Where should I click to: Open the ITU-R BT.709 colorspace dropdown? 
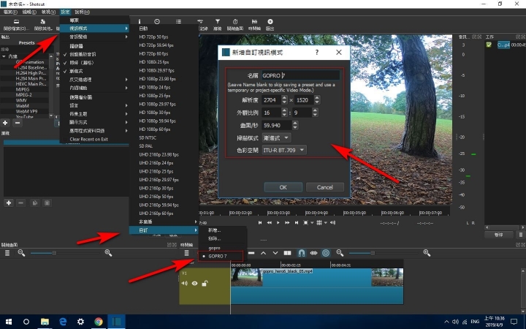point(283,150)
